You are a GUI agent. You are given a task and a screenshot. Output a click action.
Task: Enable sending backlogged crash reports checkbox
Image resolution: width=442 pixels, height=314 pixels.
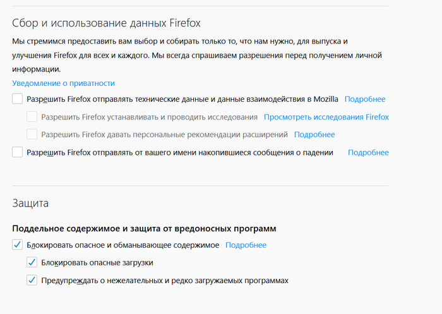(18, 152)
